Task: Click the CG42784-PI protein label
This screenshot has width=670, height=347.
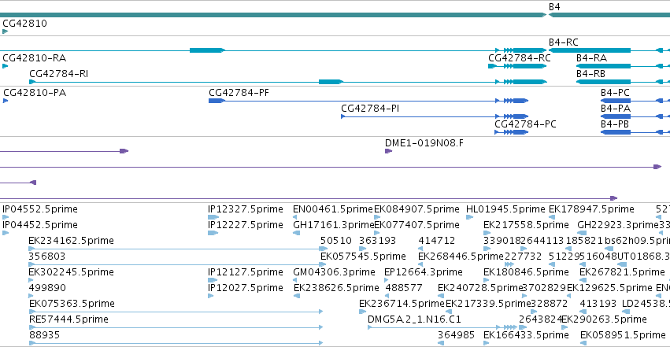Action: (x=370, y=109)
